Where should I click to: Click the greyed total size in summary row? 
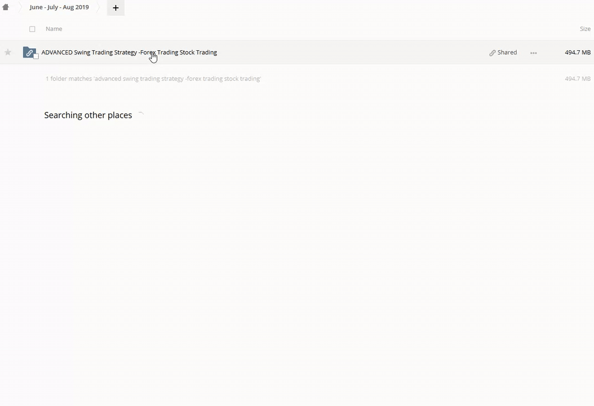(x=577, y=79)
